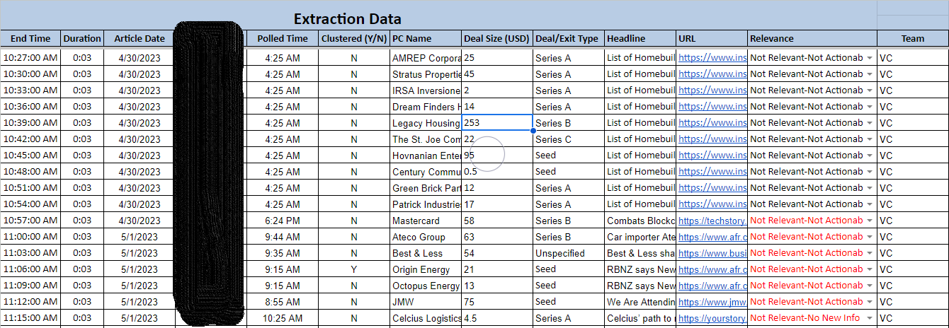Expand Relevance dropdown in Mastercard row
This screenshot has width=949, height=328.
coord(870,221)
